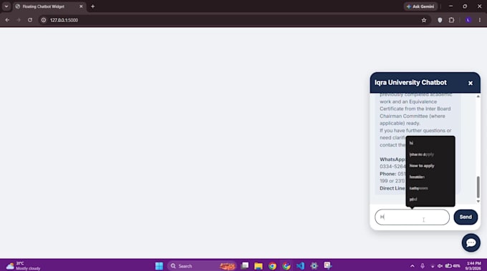Click the Send button in chatbot
487x271 pixels.
click(x=466, y=217)
